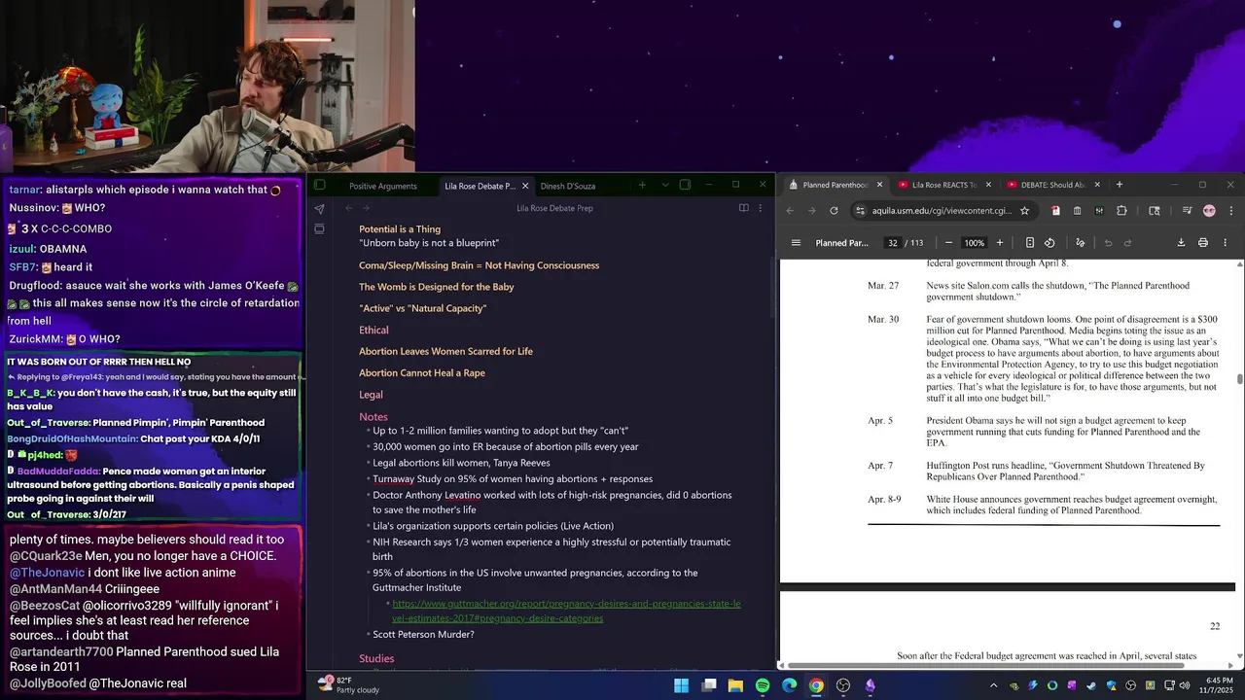Toggle PDF sidebar hamburger menu
The height and width of the screenshot is (700, 1245).
tap(796, 243)
